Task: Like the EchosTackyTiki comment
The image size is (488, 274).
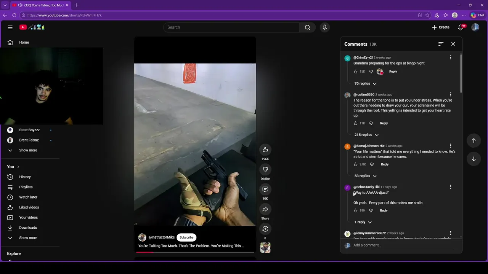Action: click(x=356, y=210)
